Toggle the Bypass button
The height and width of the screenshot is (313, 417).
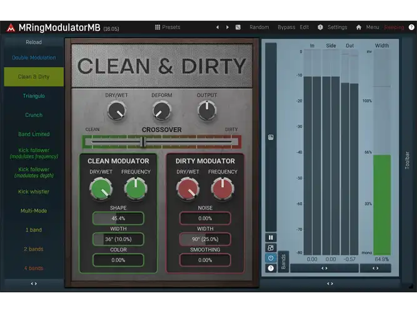[286, 27]
